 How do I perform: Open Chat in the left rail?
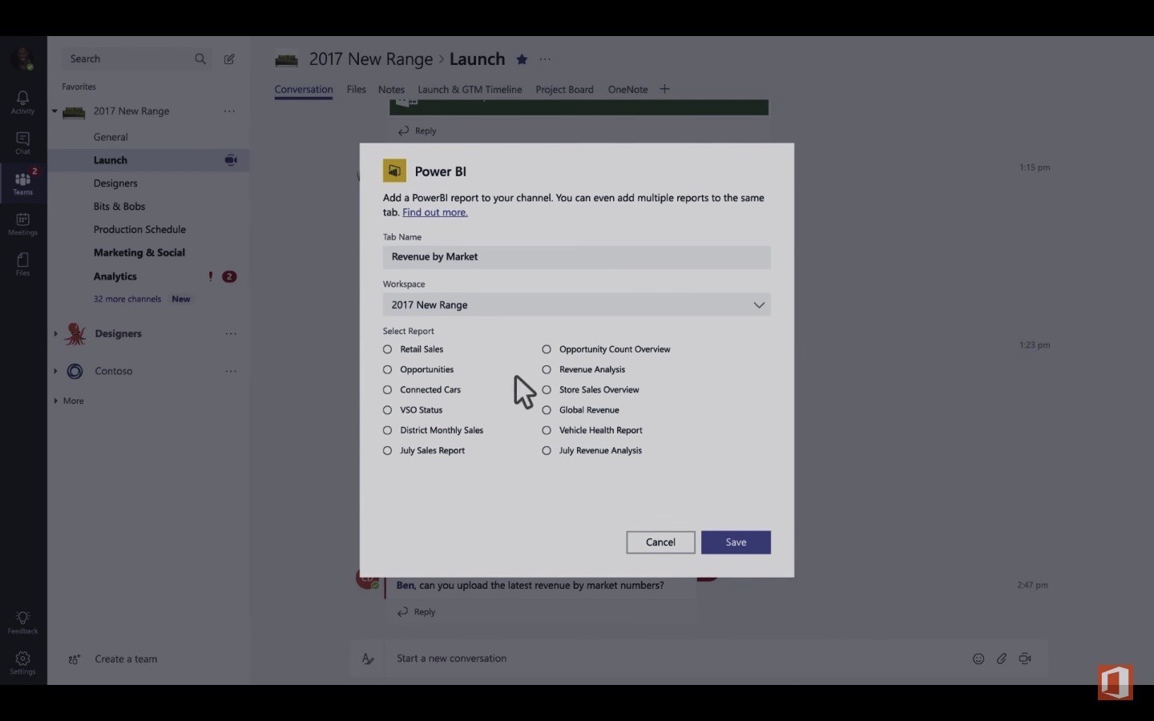pos(22,142)
